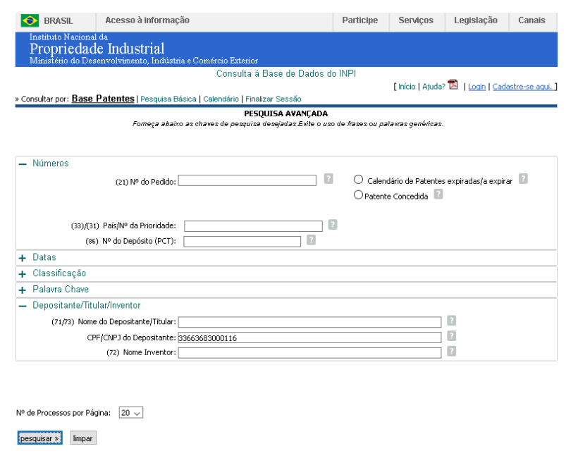Click the help icon beside Nº do Pedido
This screenshot has height=458, width=578.
[328, 179]
